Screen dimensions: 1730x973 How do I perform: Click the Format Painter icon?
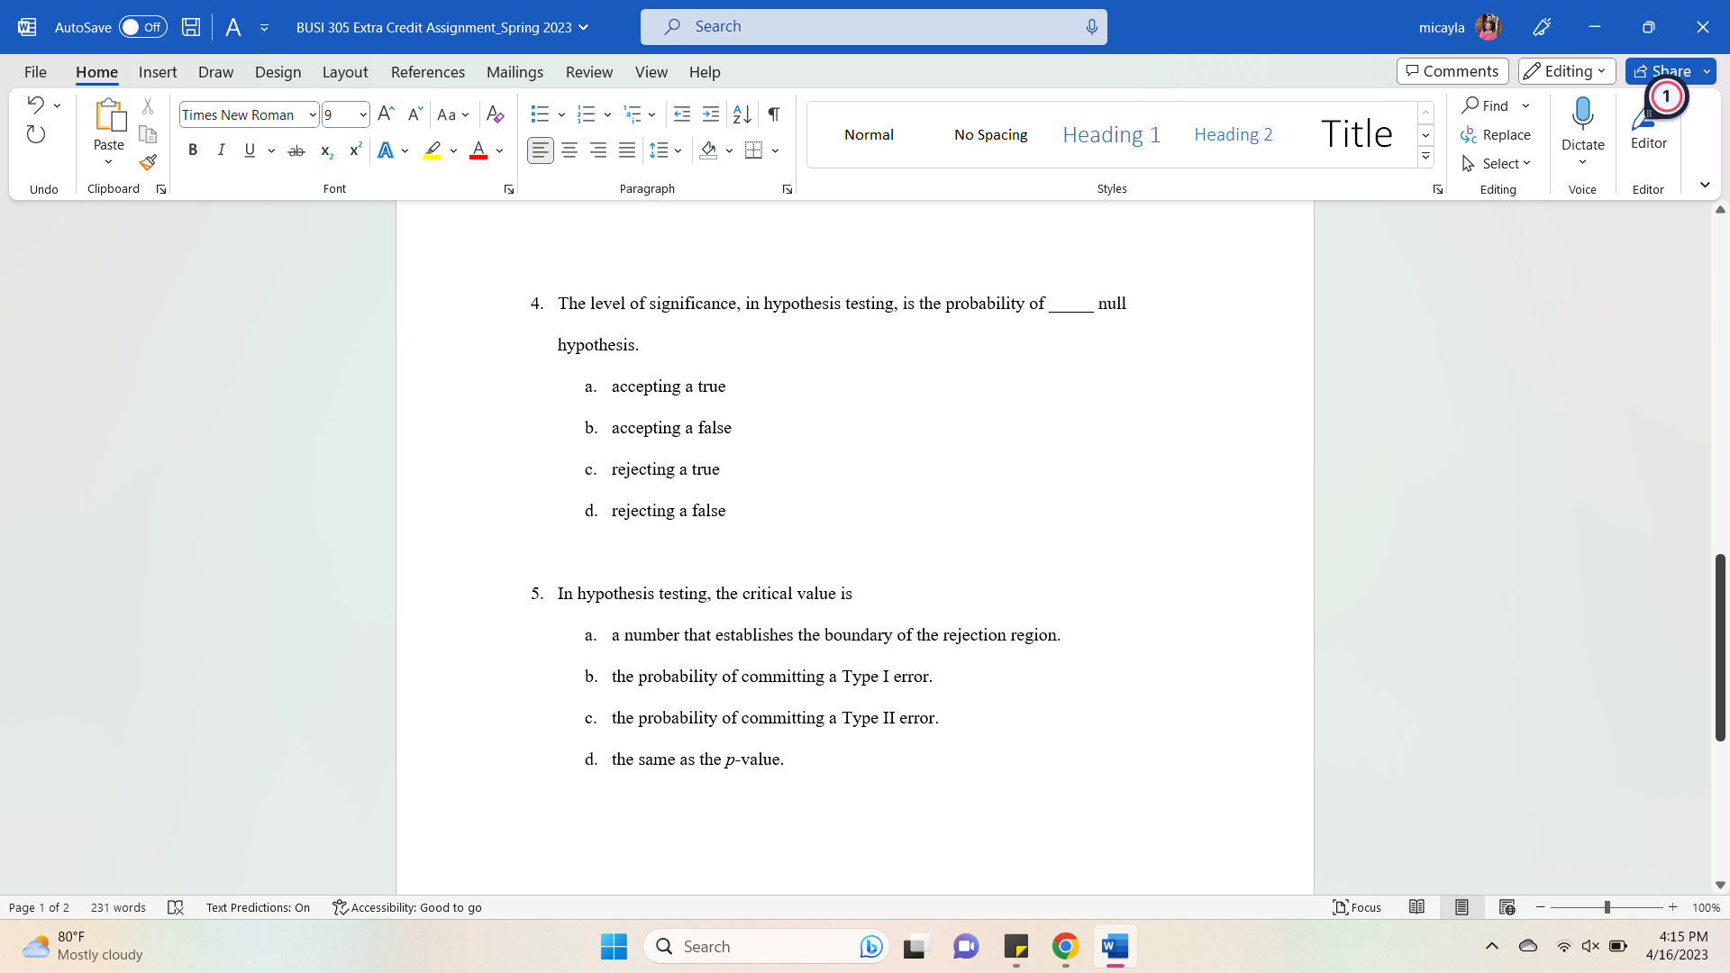point(148,163)
